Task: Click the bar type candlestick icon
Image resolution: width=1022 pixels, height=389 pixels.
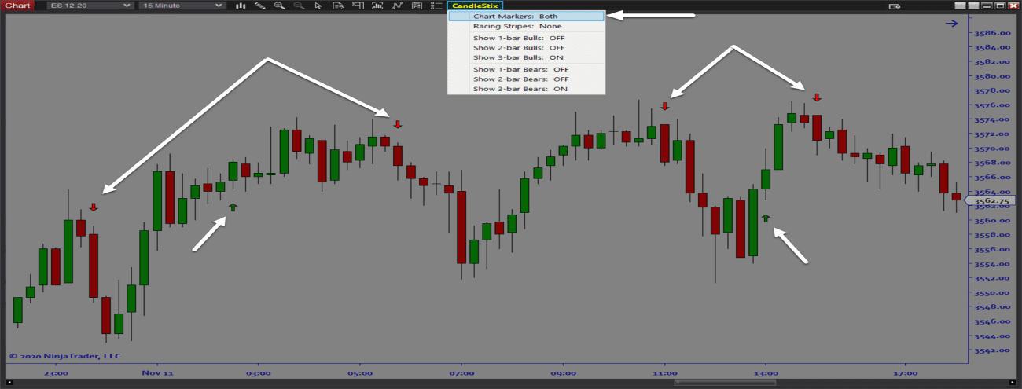Action: [241, 6]
